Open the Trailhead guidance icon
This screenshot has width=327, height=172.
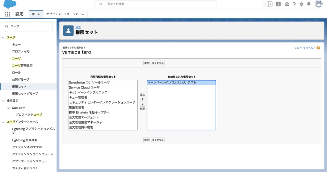[x=287, y=4]
